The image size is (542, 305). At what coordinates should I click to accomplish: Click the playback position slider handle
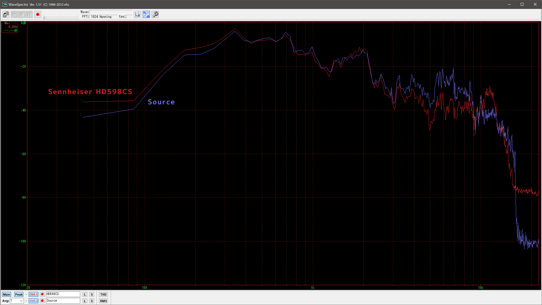[x=44, y=18]
